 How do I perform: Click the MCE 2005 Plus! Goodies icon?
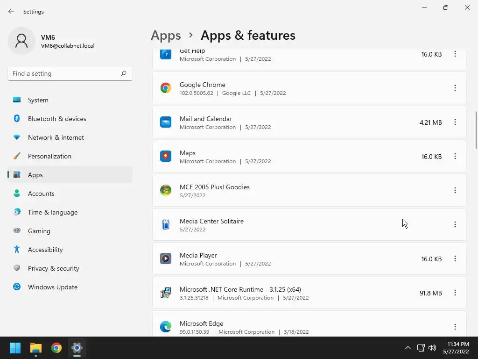point(166,190)
